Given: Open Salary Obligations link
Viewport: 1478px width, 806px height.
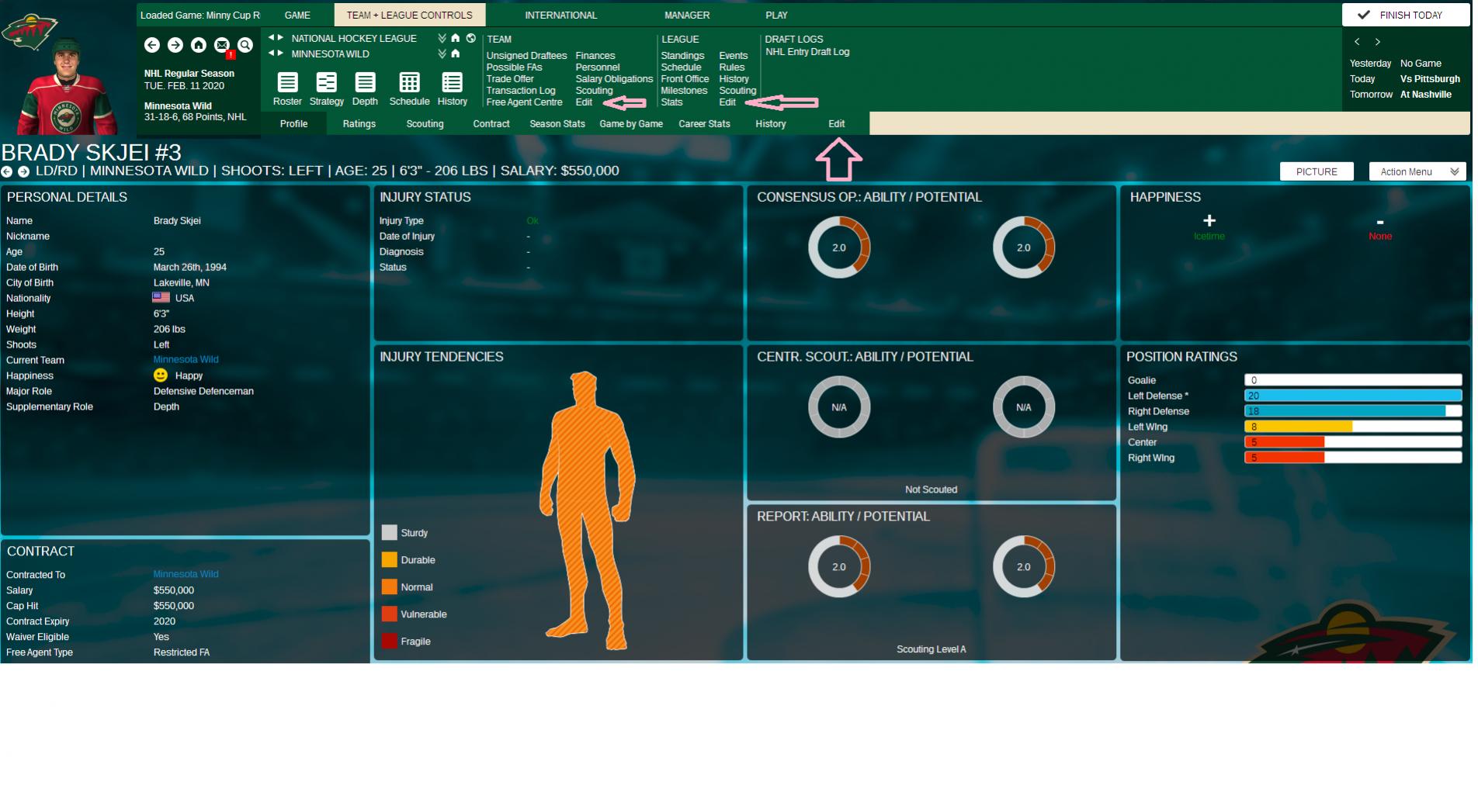Looking at the screenshot, I should pyautogui.click(x=614, y=79).
